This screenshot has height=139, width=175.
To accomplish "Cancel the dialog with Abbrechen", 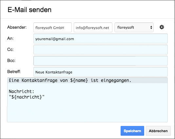I will tap(158, 131).
